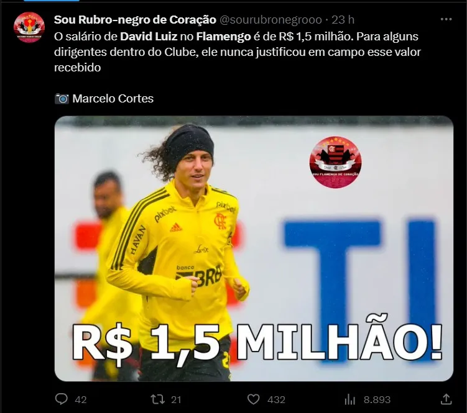Click the Marcelo Cortes photo credit text
Viewport: 467px width, 413px height.
113,99
